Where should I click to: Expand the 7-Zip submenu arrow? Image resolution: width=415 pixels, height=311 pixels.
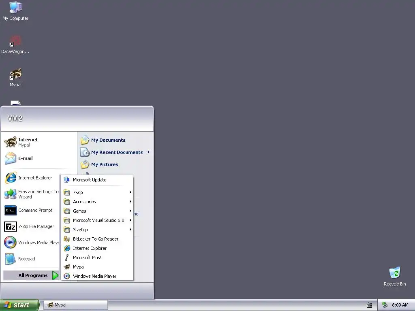click(x=130, y=192)
